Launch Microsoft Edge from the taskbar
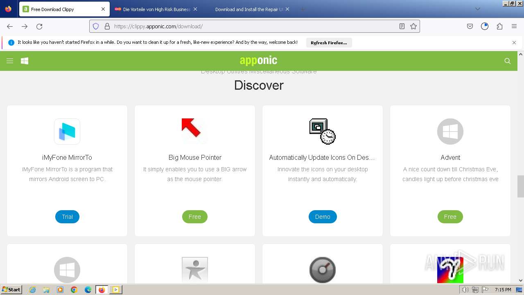 [x=88, y=290]
